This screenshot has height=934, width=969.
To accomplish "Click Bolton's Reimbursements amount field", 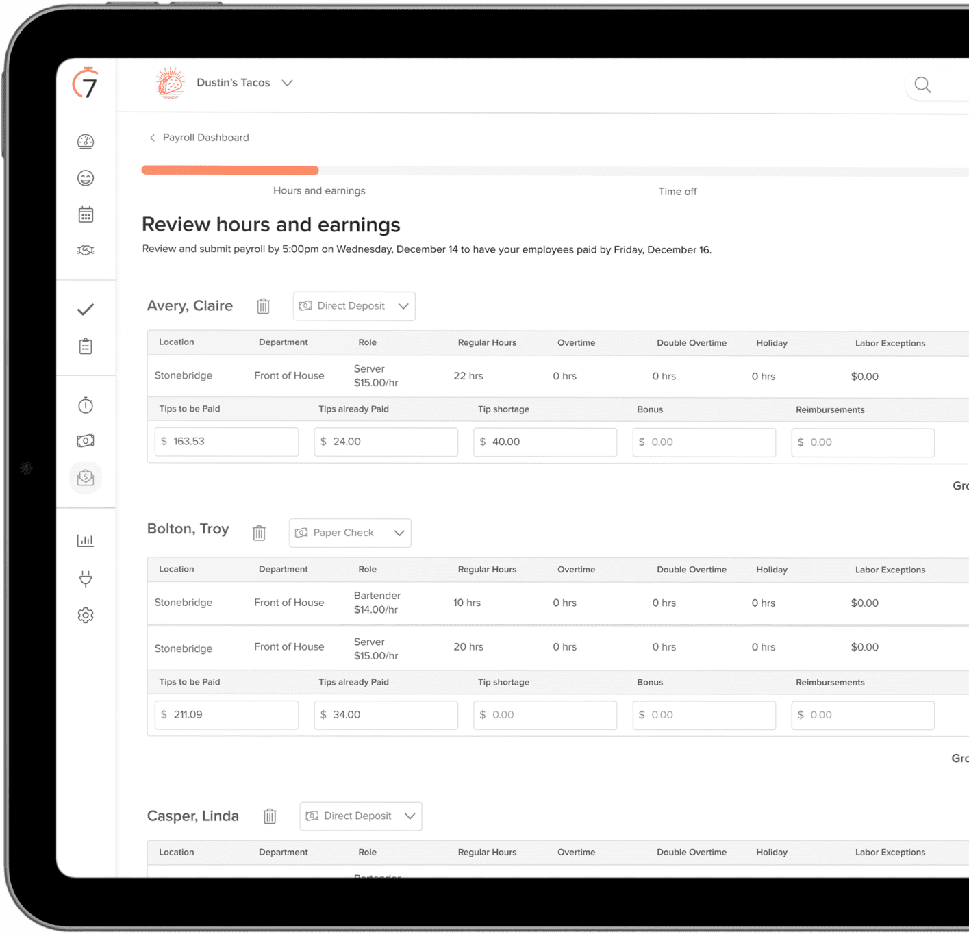I will [x=863, y=716].
